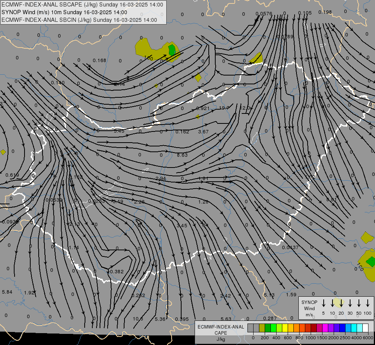375x345 pixels.
Task: Click the 1.28 value on the map
Action: tap(203, 202)
